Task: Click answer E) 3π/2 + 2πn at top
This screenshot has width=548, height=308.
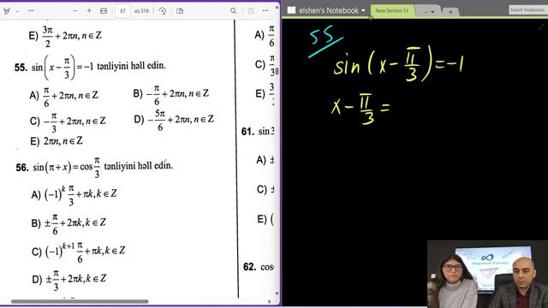Action: pos(65,36)
